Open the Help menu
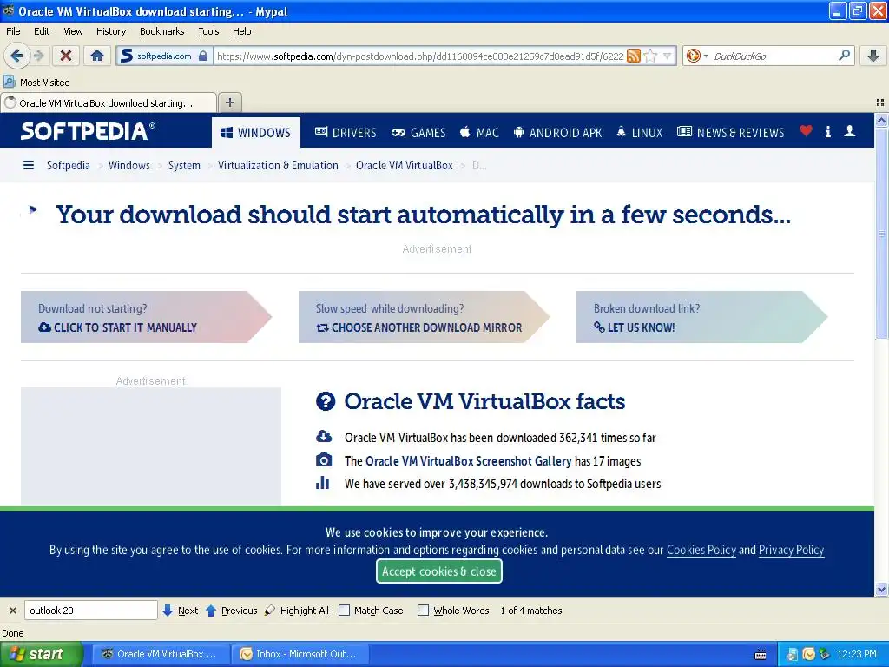889x667 pixels. [242, 31]
